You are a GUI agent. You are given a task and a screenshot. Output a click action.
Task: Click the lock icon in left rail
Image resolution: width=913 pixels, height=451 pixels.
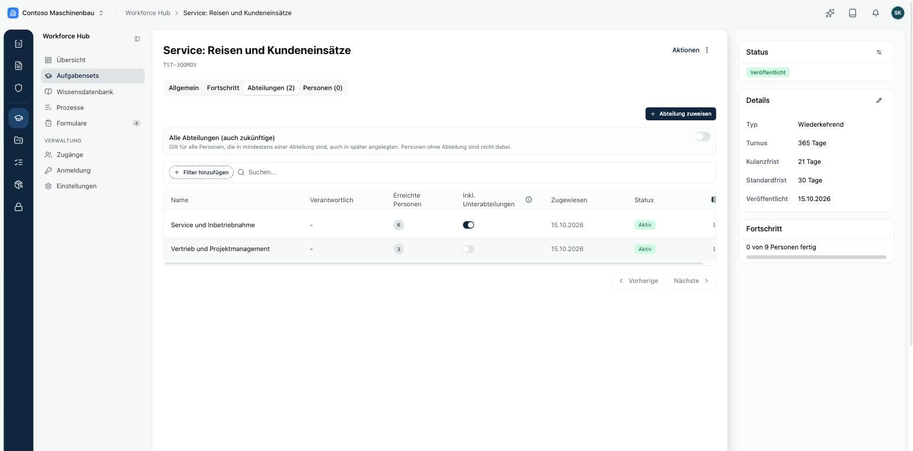point(19,207)
